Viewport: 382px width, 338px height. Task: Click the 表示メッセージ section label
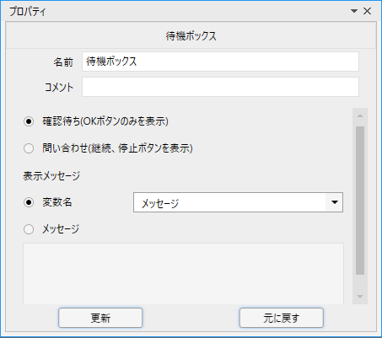tap(51, 176)
